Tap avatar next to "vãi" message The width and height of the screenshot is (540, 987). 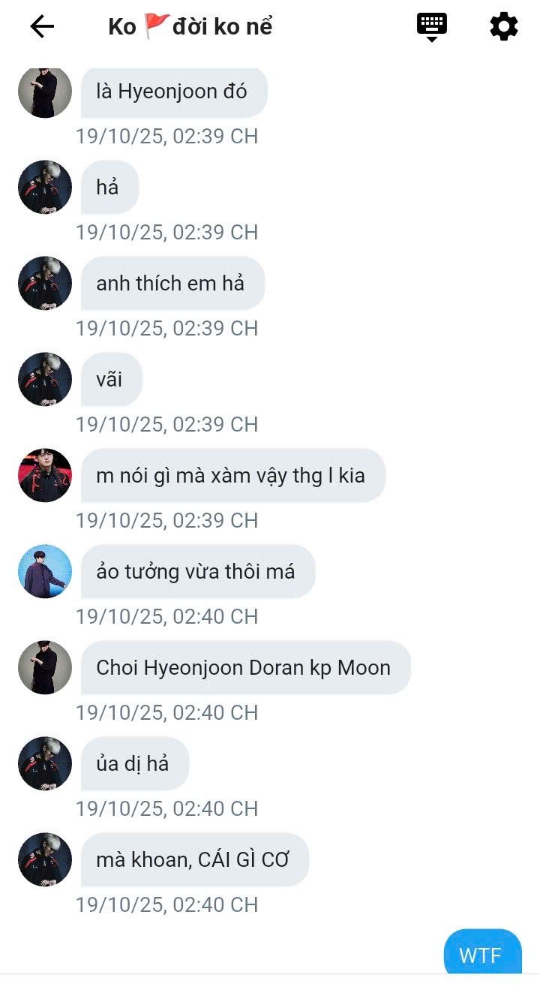click(x=45, y=379)
